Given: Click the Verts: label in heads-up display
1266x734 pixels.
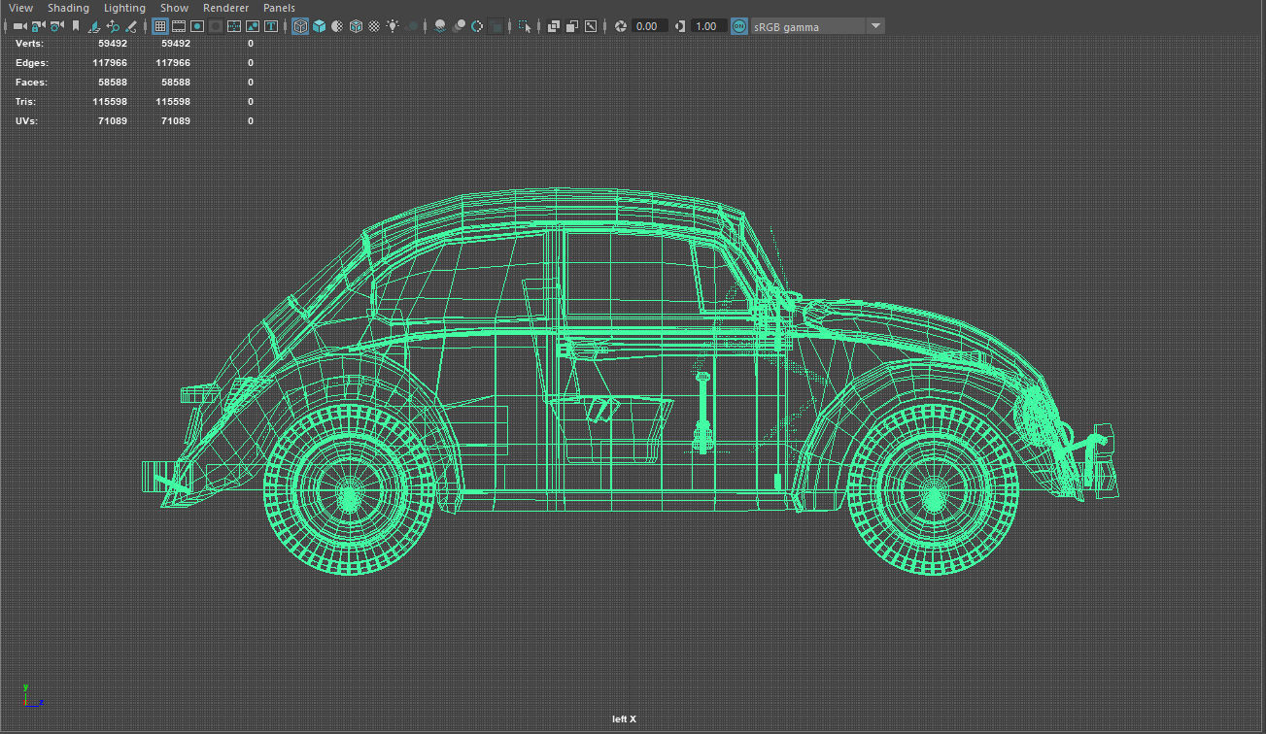Looking at the screenshot, I should [x=30, y=44].
